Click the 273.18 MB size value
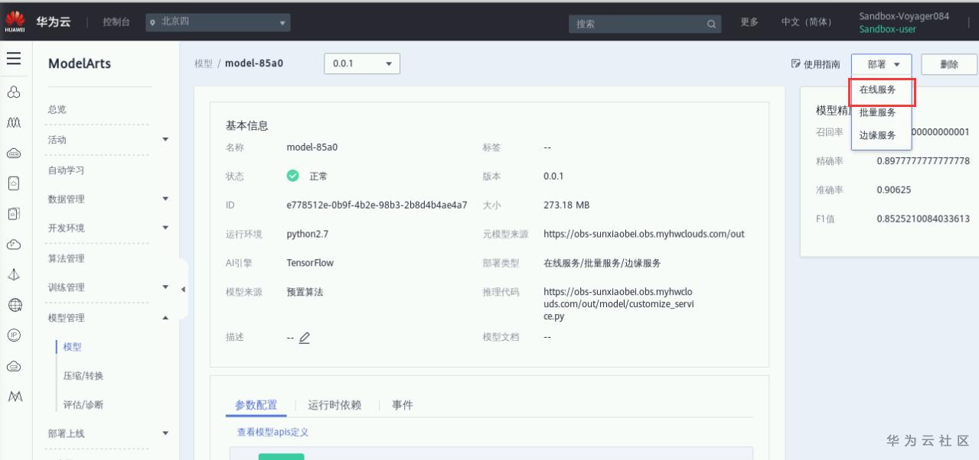Viewport: 979px width, 460px height. click(x=566, y=206)
